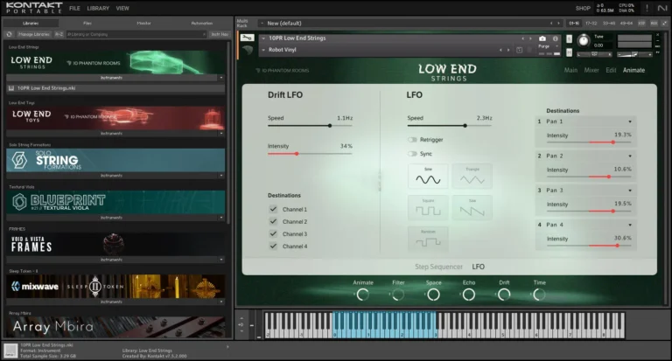Open the Pan 1 destination dropdown

pyautogui.click(x=630, y=121)
